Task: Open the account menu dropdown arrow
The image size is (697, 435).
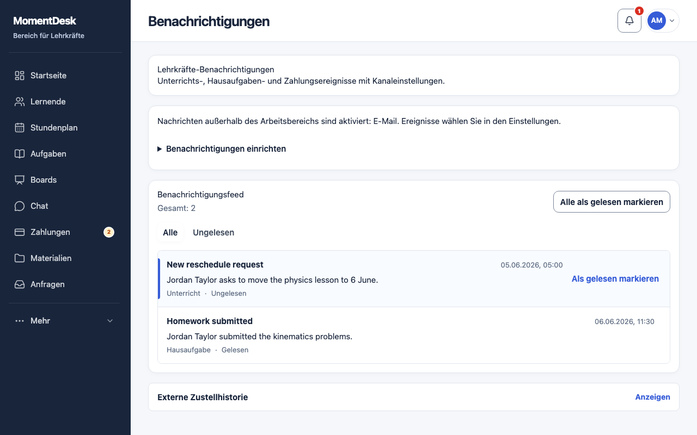Action: (672, 21)
